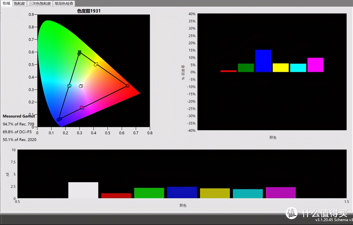The width and height of the screenshot is (353, 225).
Task: Select the 常用色检查 tab
Action: [64, 4]
